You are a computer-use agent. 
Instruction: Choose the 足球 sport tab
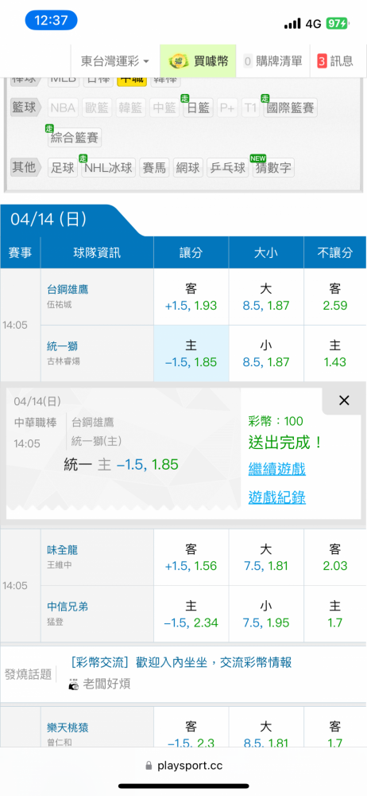coord(64,167)
